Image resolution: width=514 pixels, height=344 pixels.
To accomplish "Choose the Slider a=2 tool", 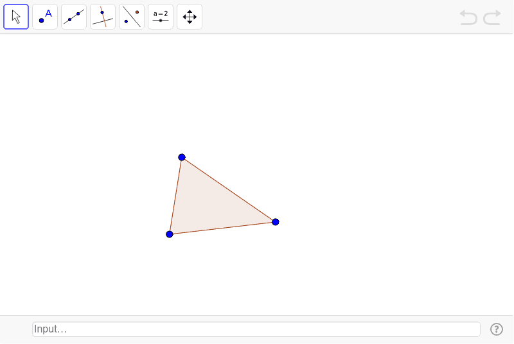I will click(161, 17).
